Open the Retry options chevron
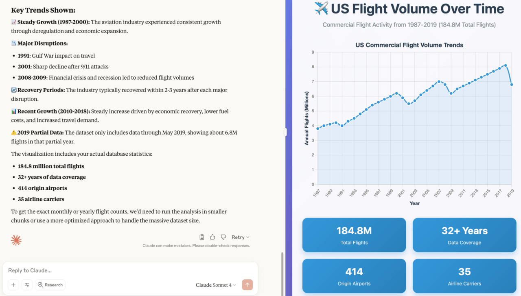521x296 pixels. (248, 237)
